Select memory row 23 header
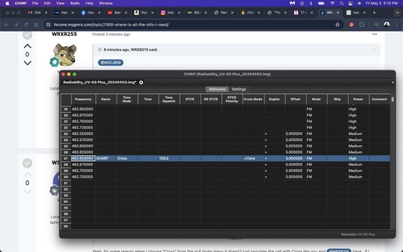 pos(66,134)
